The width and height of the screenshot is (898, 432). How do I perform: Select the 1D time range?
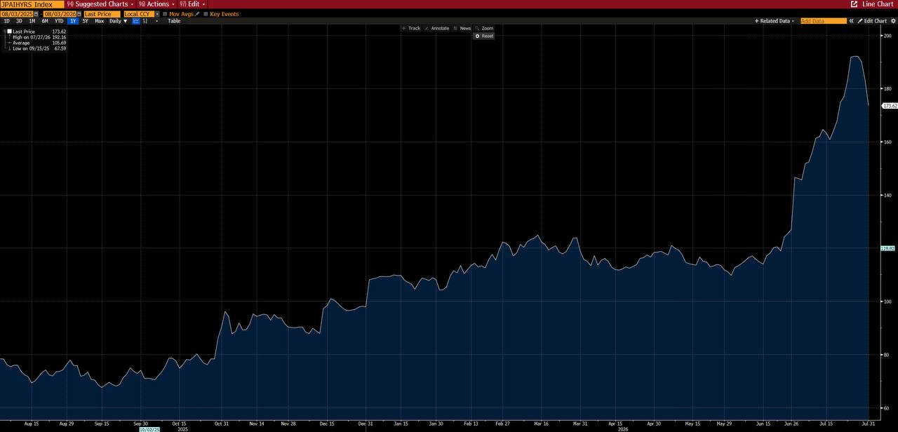click(6, 21)
